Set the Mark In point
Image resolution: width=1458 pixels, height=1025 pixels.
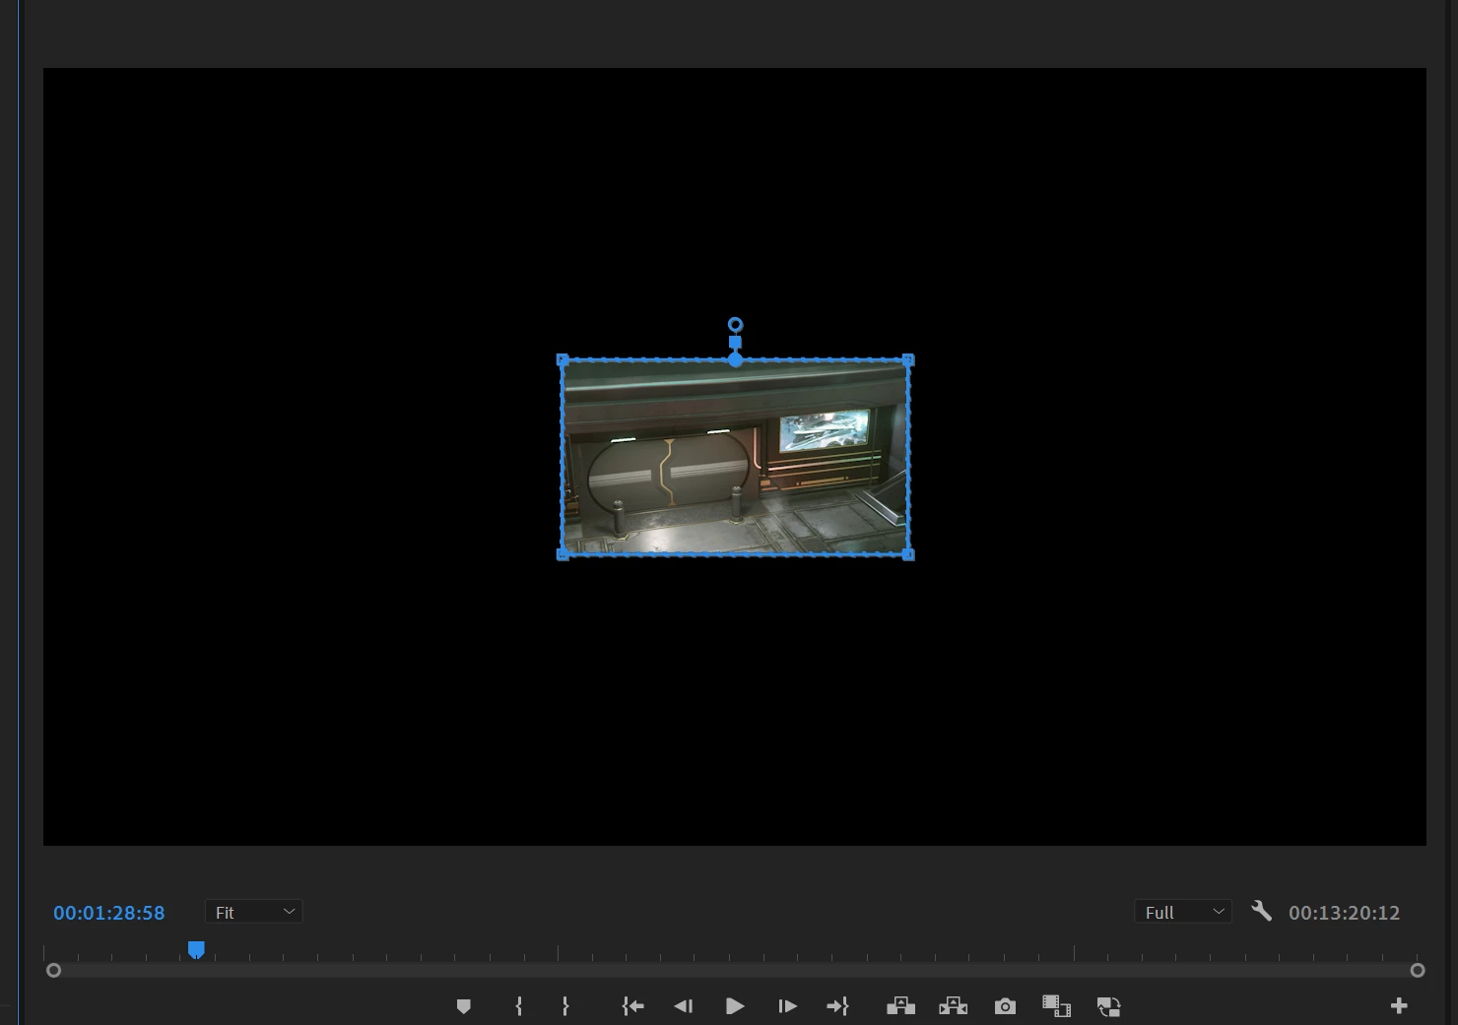[519, 1006]
